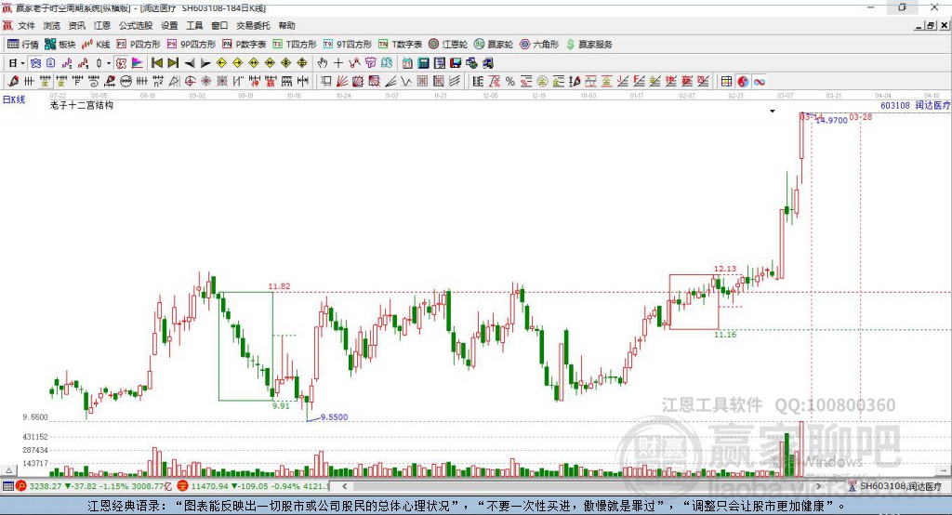The width and height of the screenshot is (952, 515).
Task: Open the T数字表 tool
Action: [x=400, y=45]
